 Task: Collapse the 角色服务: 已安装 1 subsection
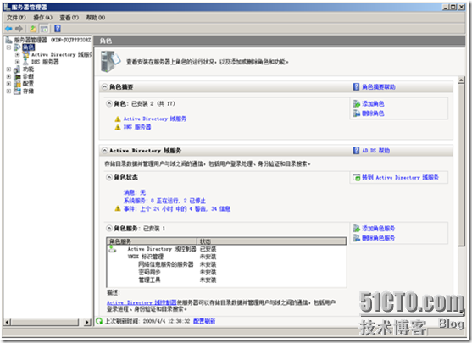(x=109, y=229)
